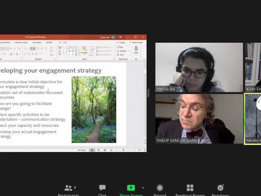Click the text highlight color icon

[x=12, y=54]
